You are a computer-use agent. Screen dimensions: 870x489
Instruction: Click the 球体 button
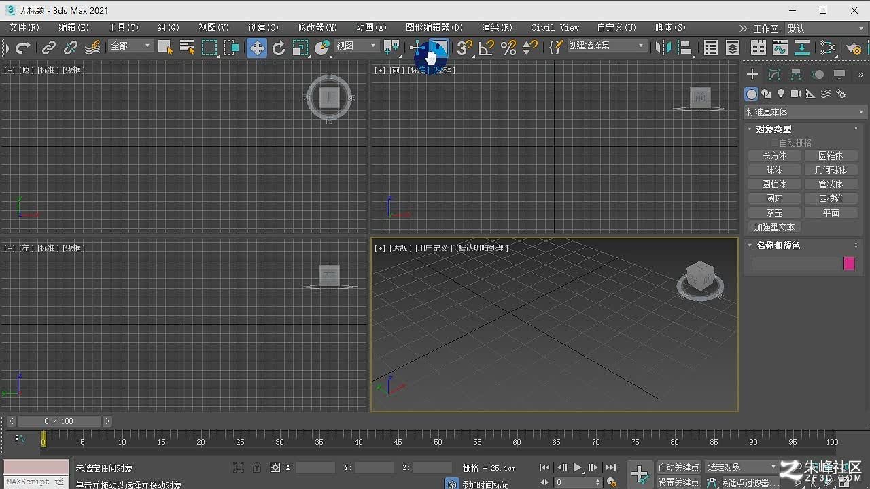[774, 170]
